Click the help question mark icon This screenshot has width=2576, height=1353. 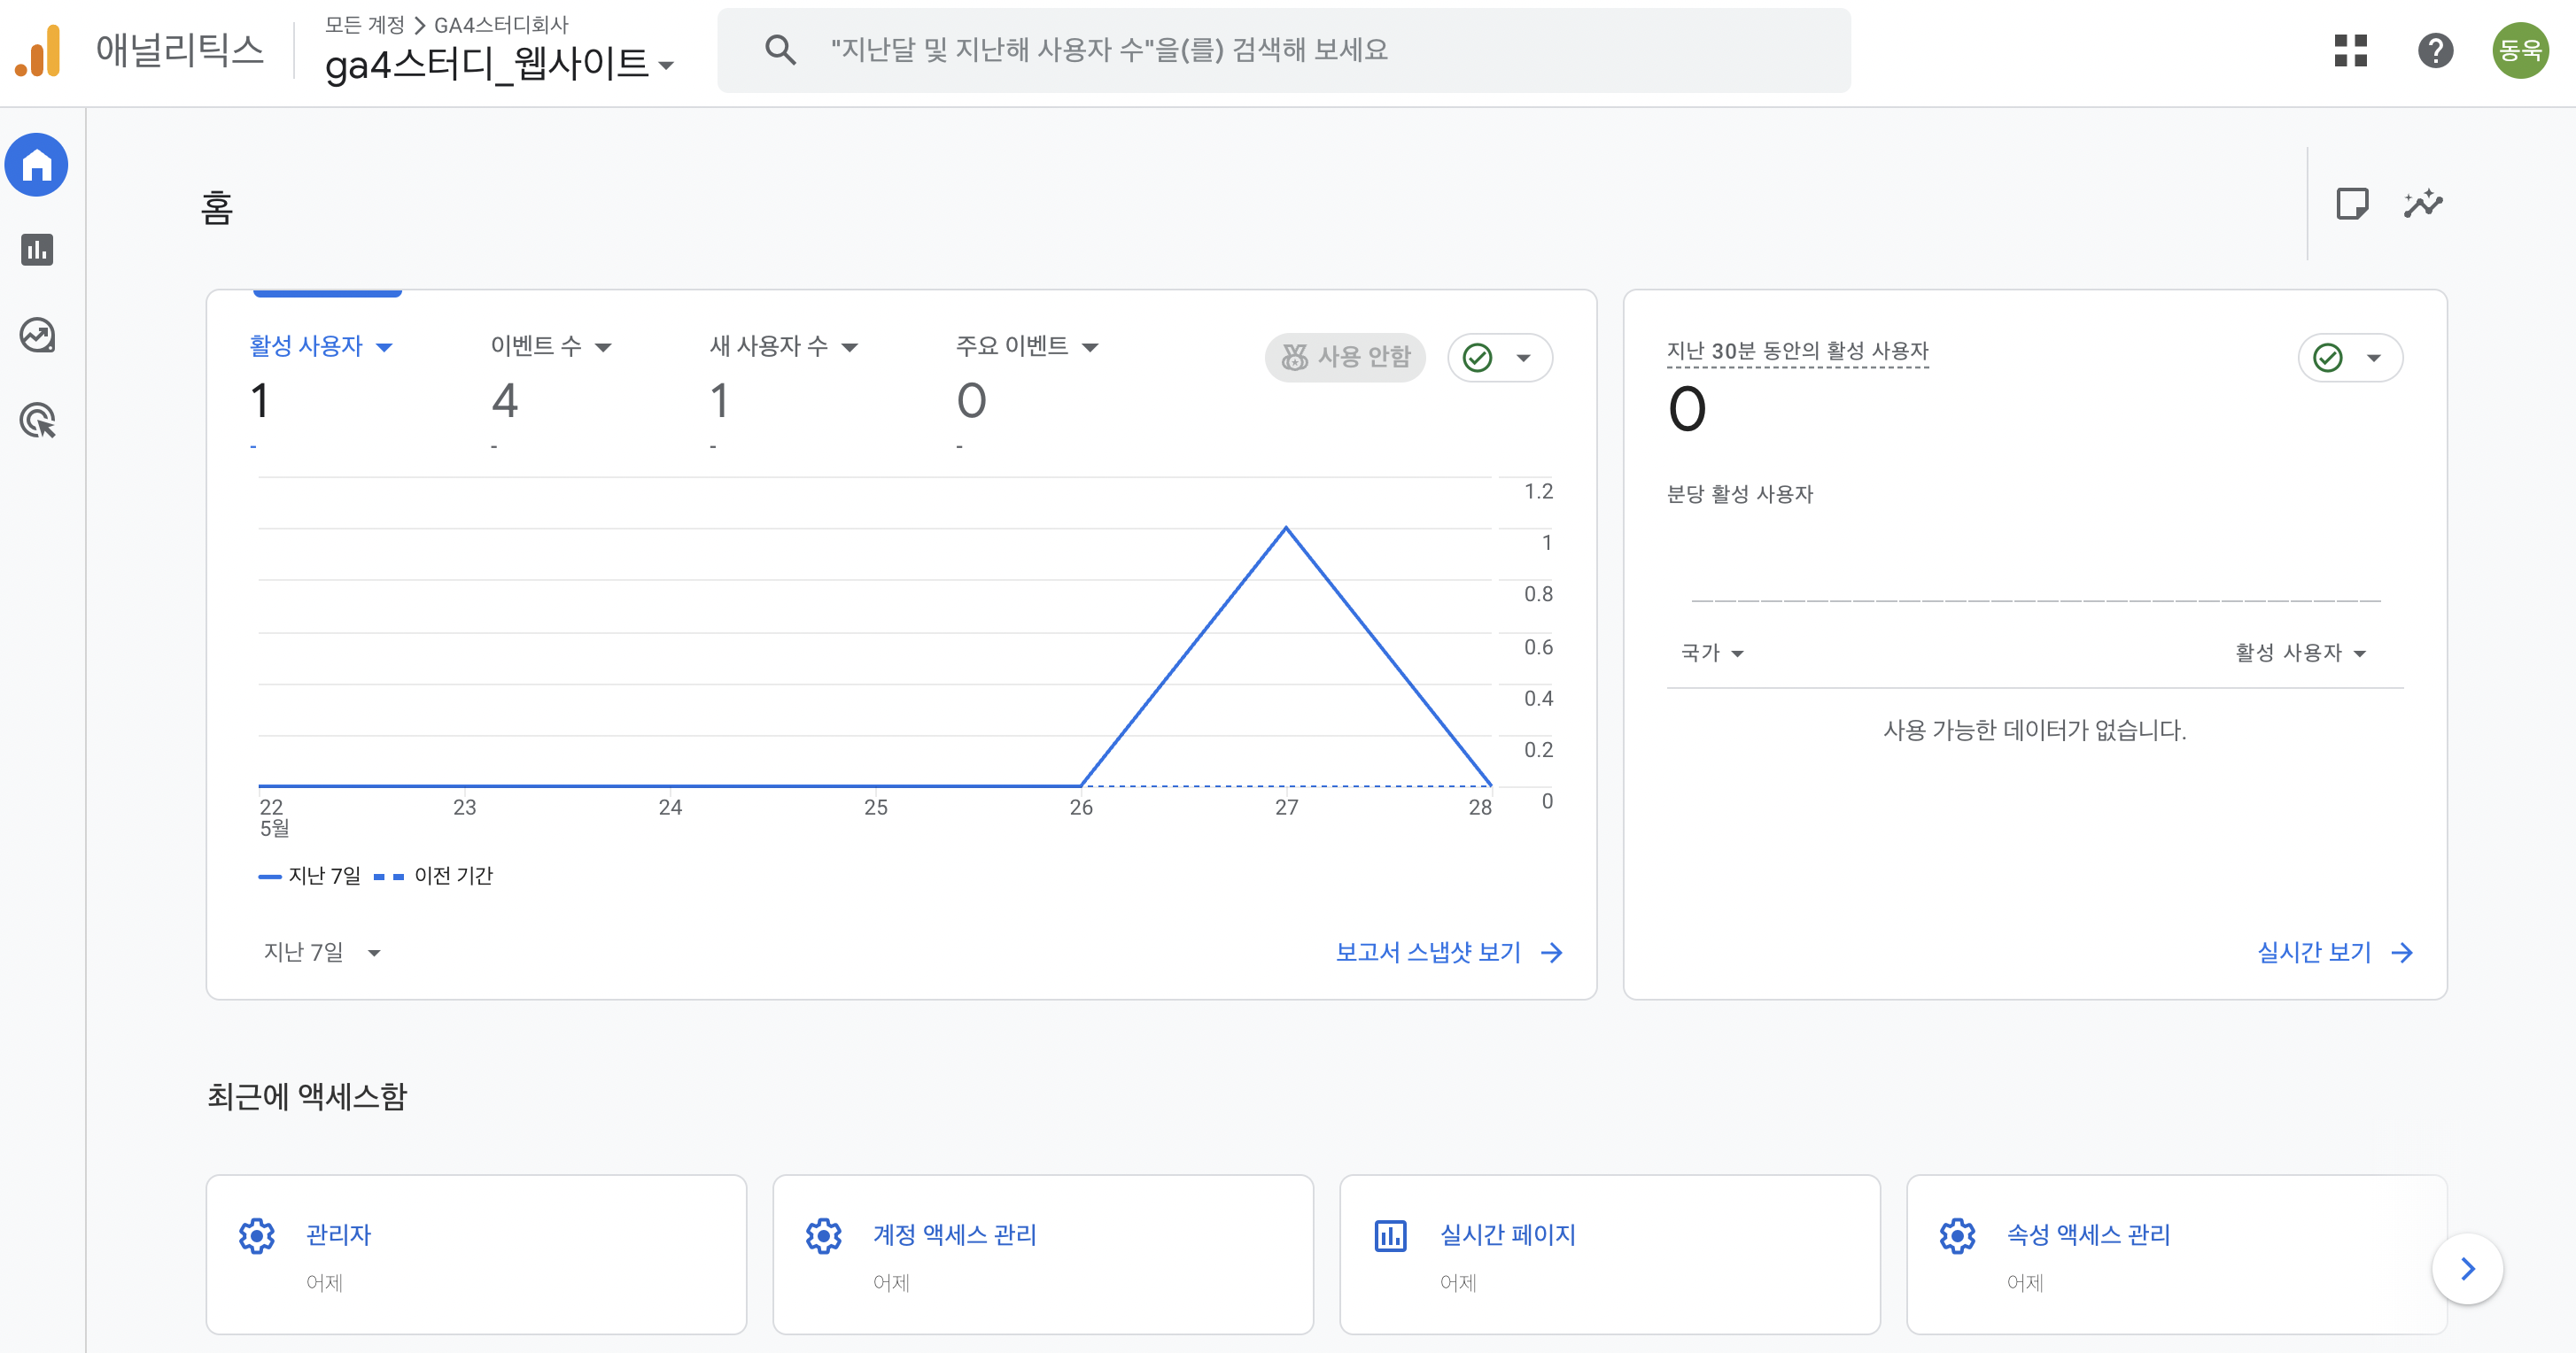pos(2435,50)
